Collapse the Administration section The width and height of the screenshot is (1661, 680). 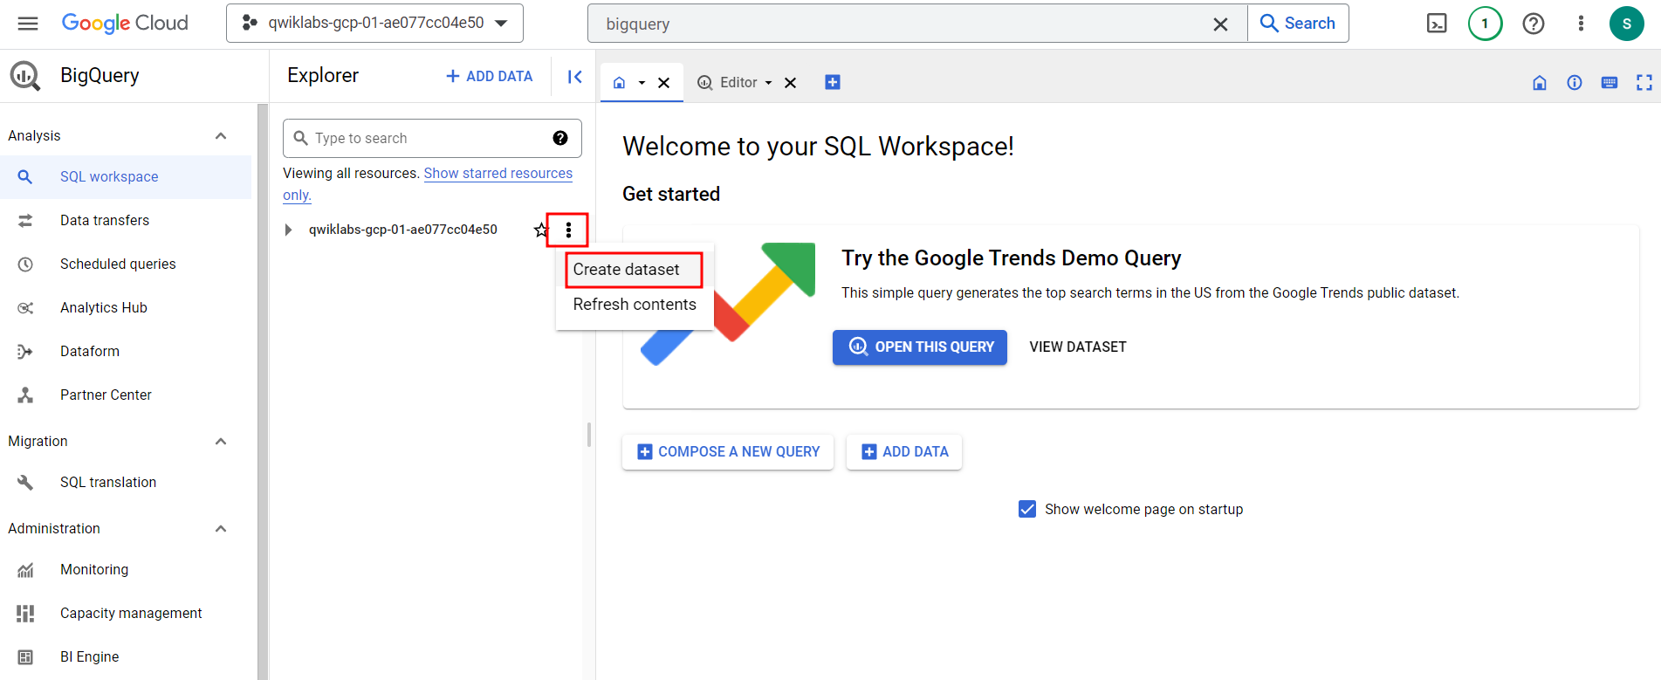221,528
